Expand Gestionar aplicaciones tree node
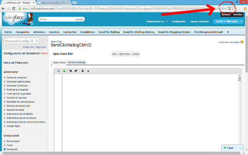248x155 pixels. (x=5, y=82)
